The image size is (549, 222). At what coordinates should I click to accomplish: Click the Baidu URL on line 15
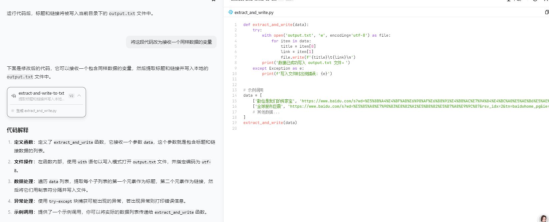click(x=423, y=101)
